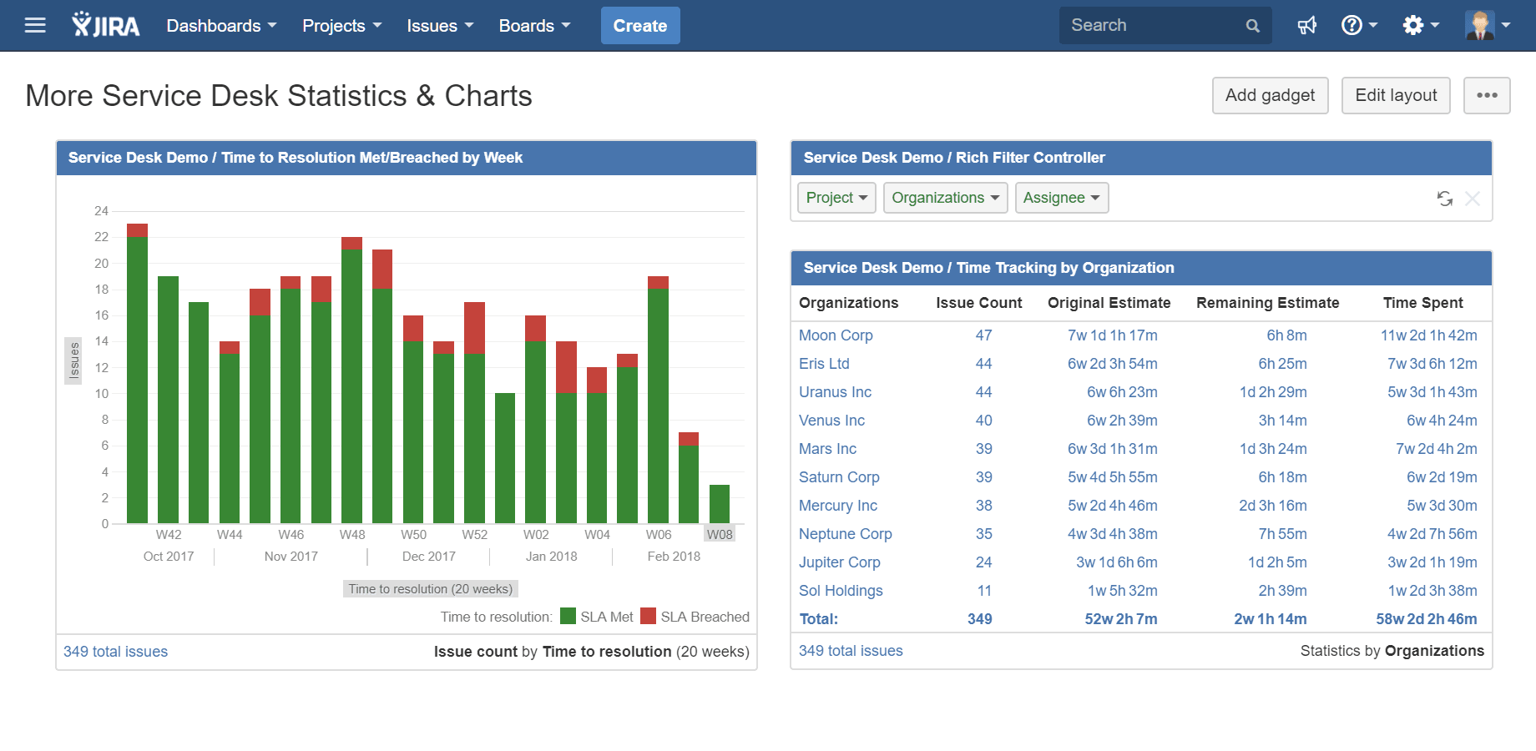Click the SLA Breached red color swatch
1536x751 pixels.
[x=649, y=616]
